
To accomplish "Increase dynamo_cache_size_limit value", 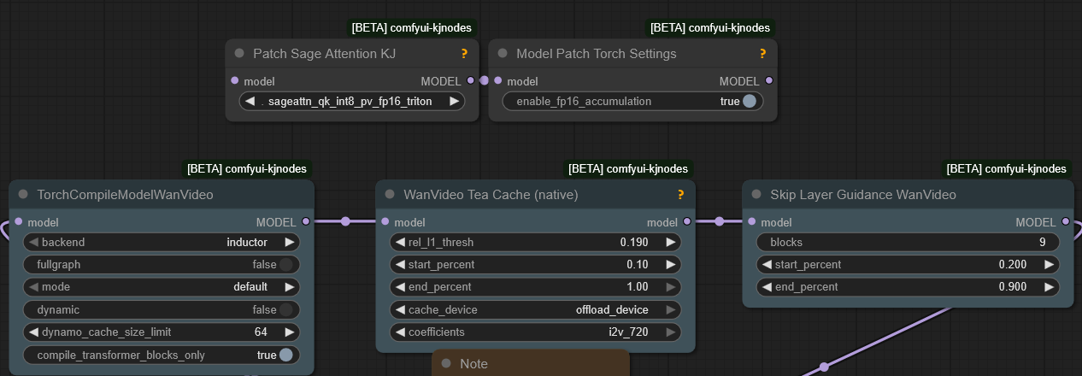I will (290, 332).
